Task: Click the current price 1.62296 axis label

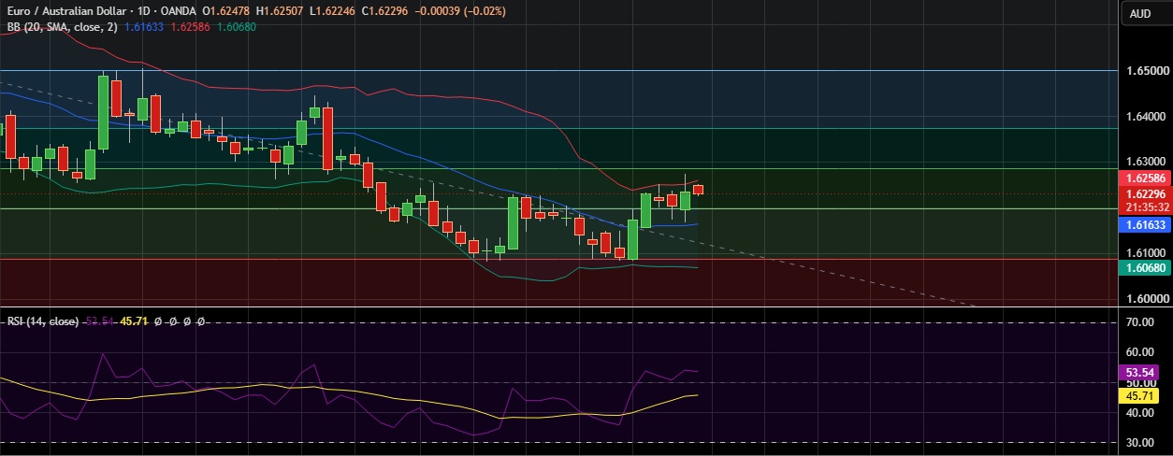Action: [x=1145, y=194]
